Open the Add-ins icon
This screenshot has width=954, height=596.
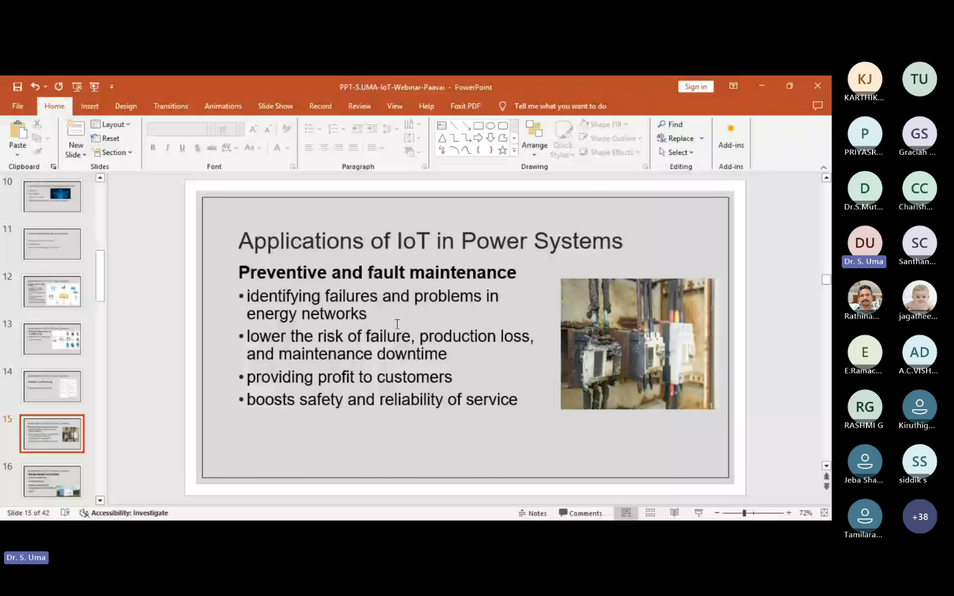point(731,135)
